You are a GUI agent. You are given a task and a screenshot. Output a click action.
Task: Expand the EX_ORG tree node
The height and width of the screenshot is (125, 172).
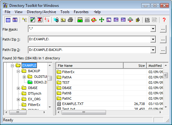(x=18, y=99)
